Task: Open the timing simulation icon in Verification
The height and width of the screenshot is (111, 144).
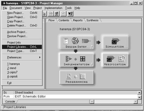Action: [x=111, y=59]
